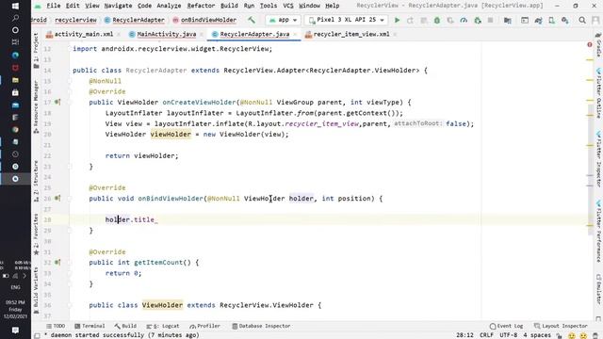Screen dimensions: 603x339
Task: Open the Profile app gauge icon
Action: pos(464,20)
